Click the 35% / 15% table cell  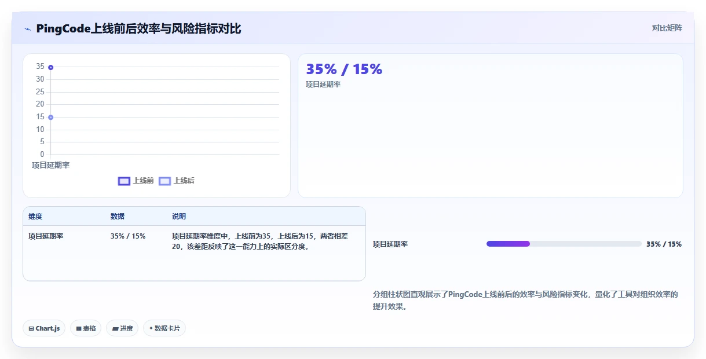pyautogui.click(x=128, y=236)
